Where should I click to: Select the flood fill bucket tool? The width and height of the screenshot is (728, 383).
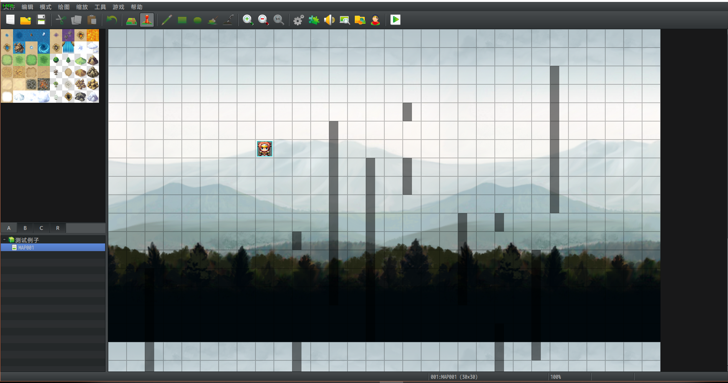(x=213, y=20)
